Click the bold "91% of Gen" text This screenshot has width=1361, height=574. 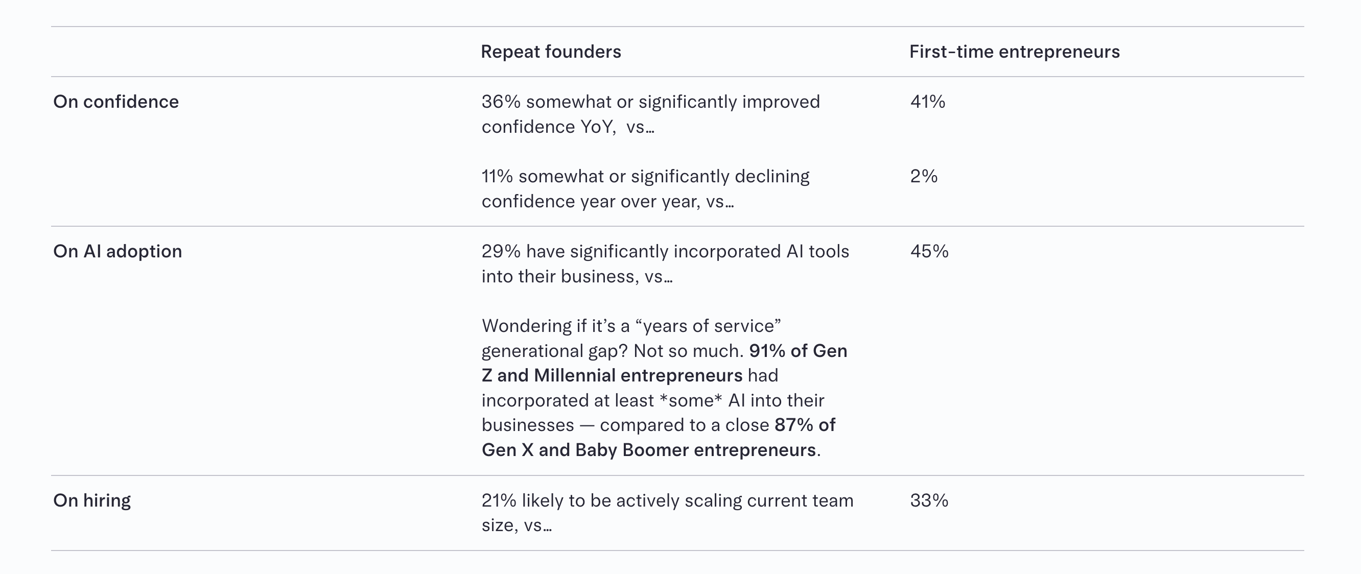click(x=798, y=351)
